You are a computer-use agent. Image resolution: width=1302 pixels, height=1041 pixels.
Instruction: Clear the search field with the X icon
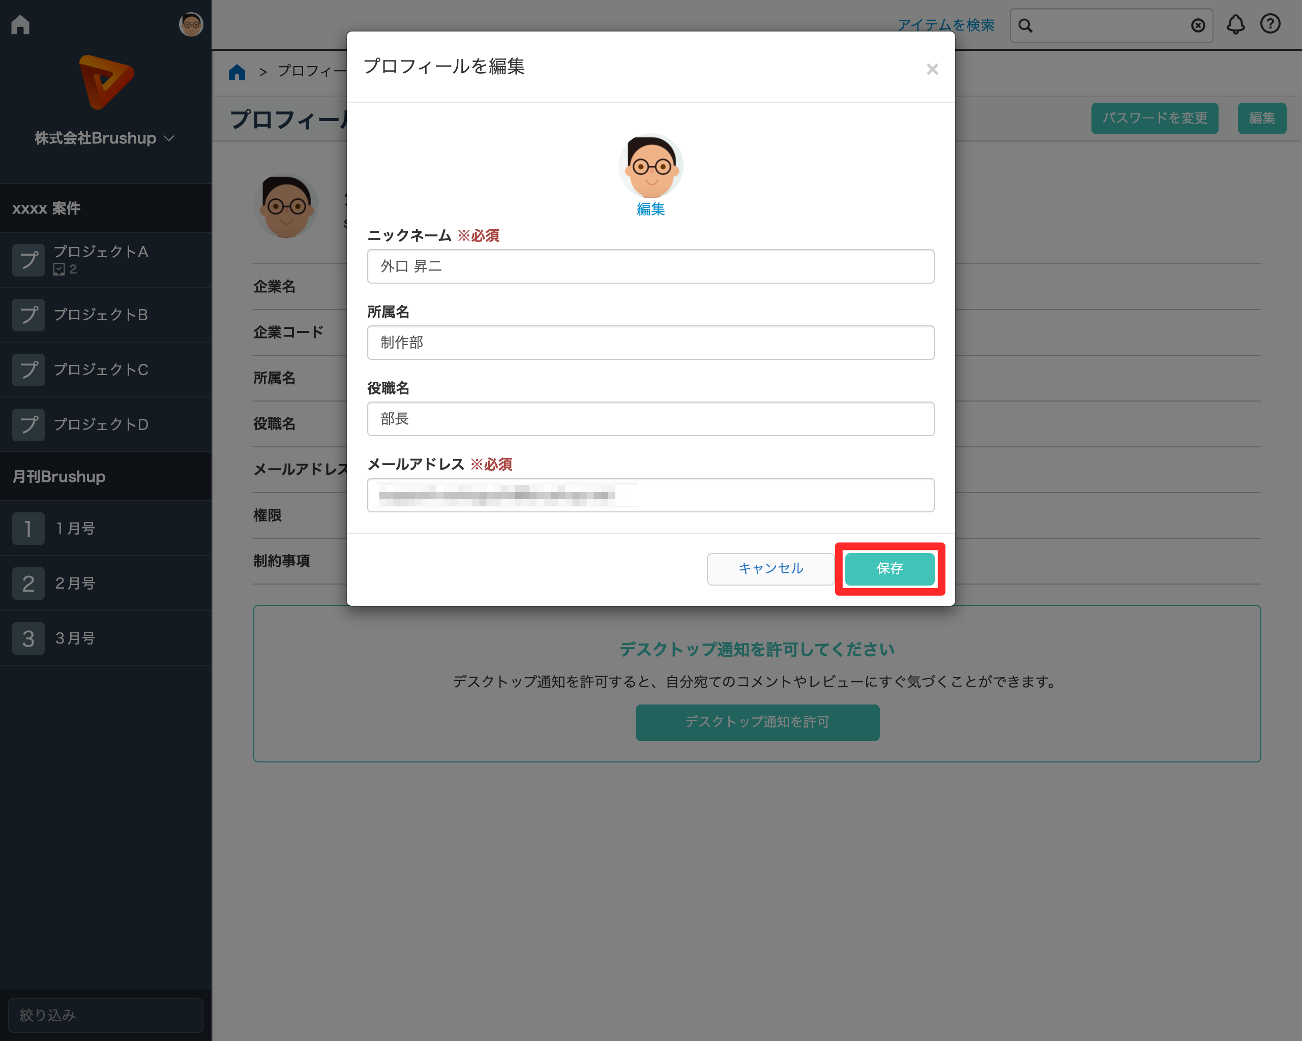pos(1198,25)
